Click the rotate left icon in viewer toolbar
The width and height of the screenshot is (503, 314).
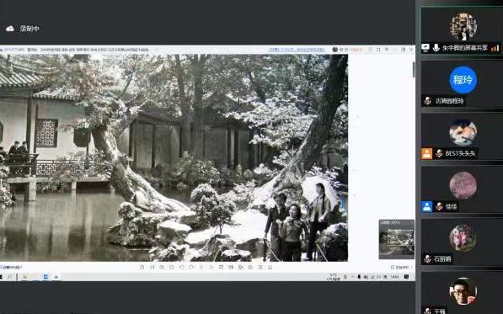click(181, 267)
